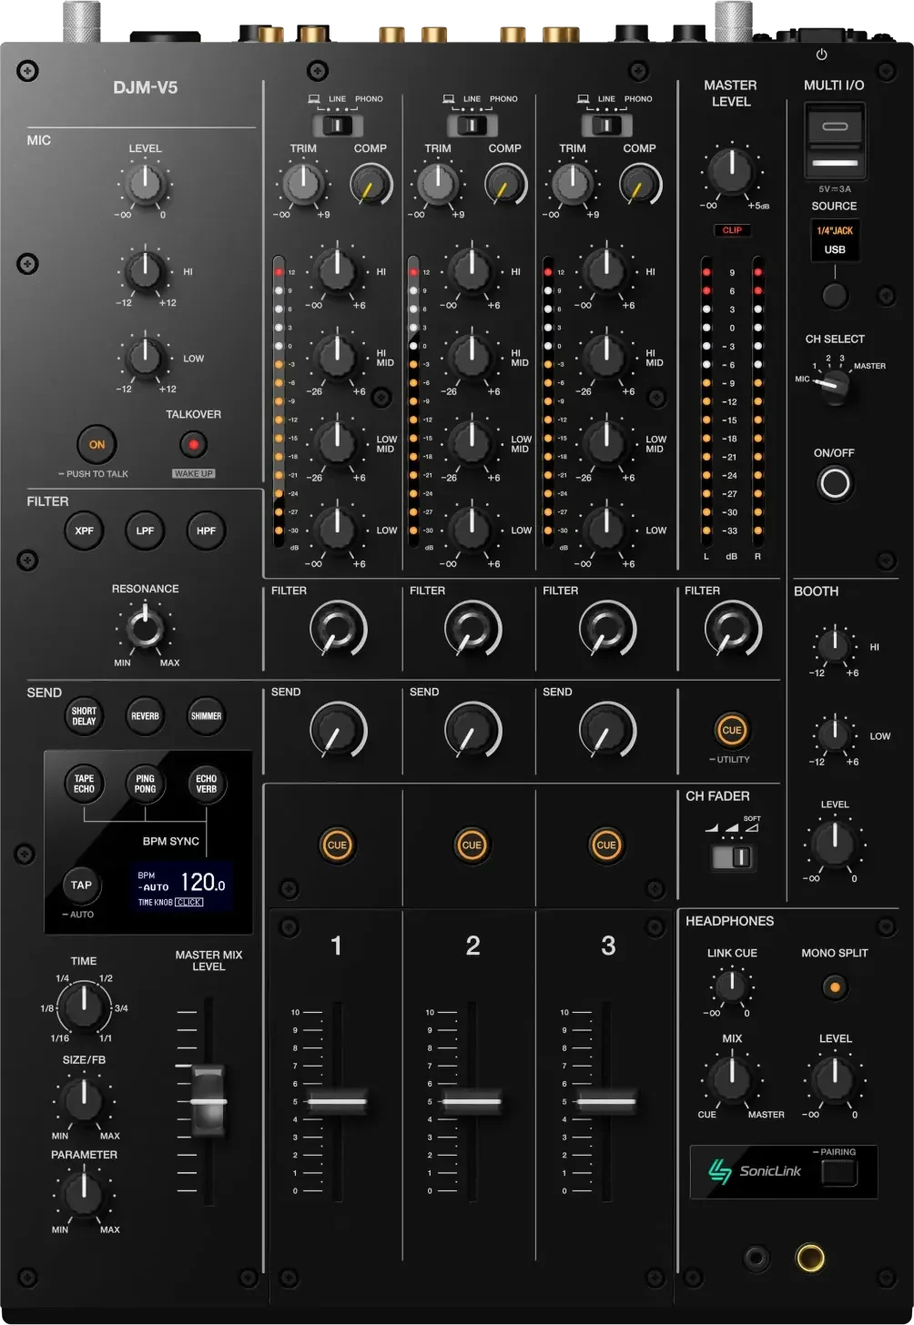The height and width of the screenshot is (1325, 914).
Task: Click the BPM 120.0 display
Action: pyautogui.click(x=181, y=887)
